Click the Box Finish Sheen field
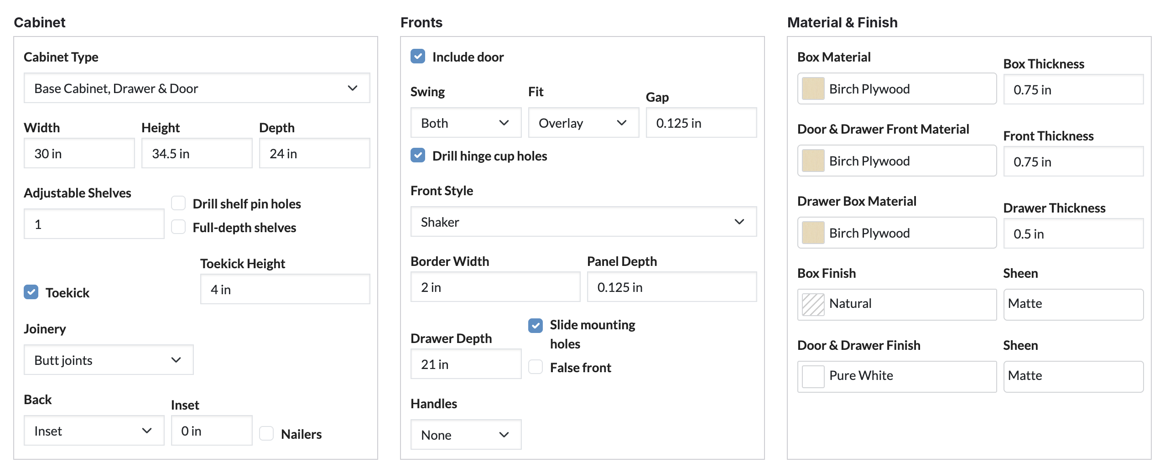This screenshot has width=1165, height=473. [x=1073, y=305]
